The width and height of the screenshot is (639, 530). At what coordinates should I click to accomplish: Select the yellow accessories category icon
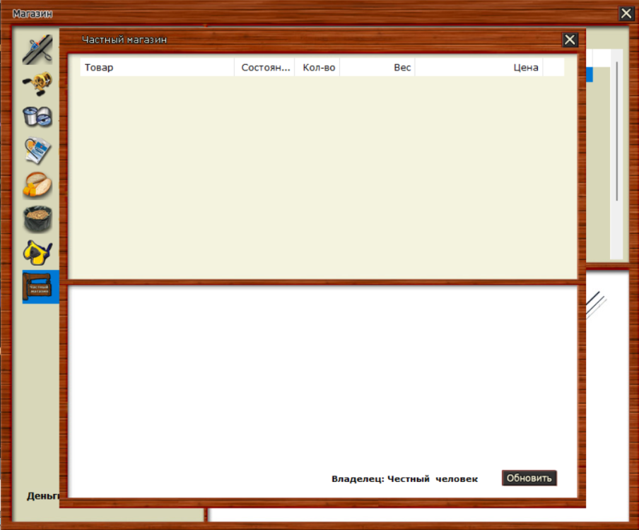(x=37, y=253)
